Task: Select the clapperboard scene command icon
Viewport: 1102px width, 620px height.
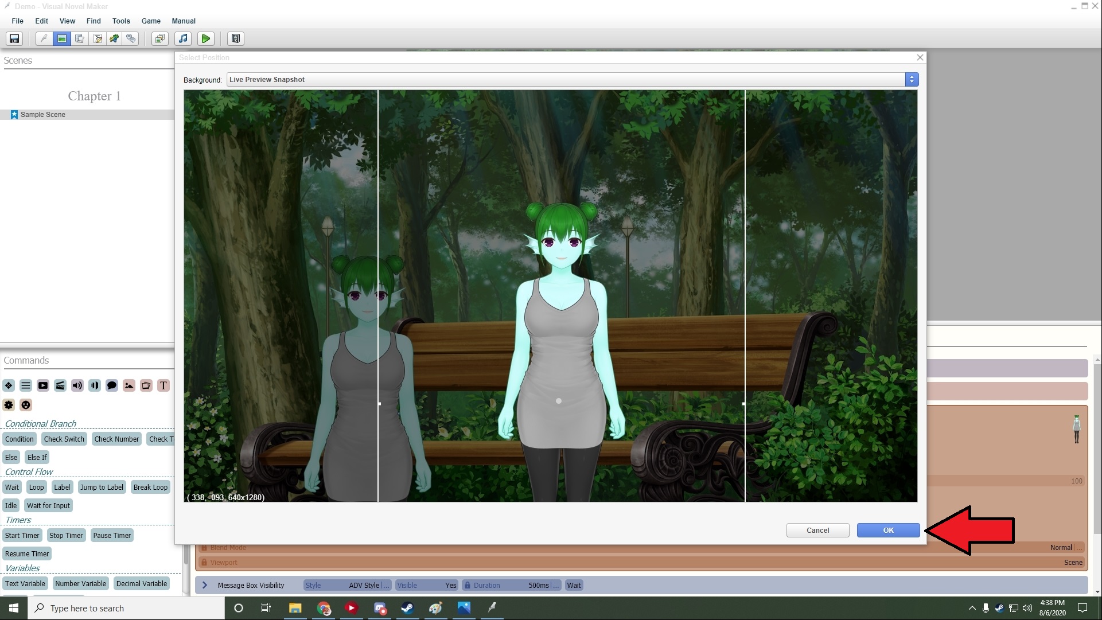Action: pyautogui.click(x=60, y=385)
